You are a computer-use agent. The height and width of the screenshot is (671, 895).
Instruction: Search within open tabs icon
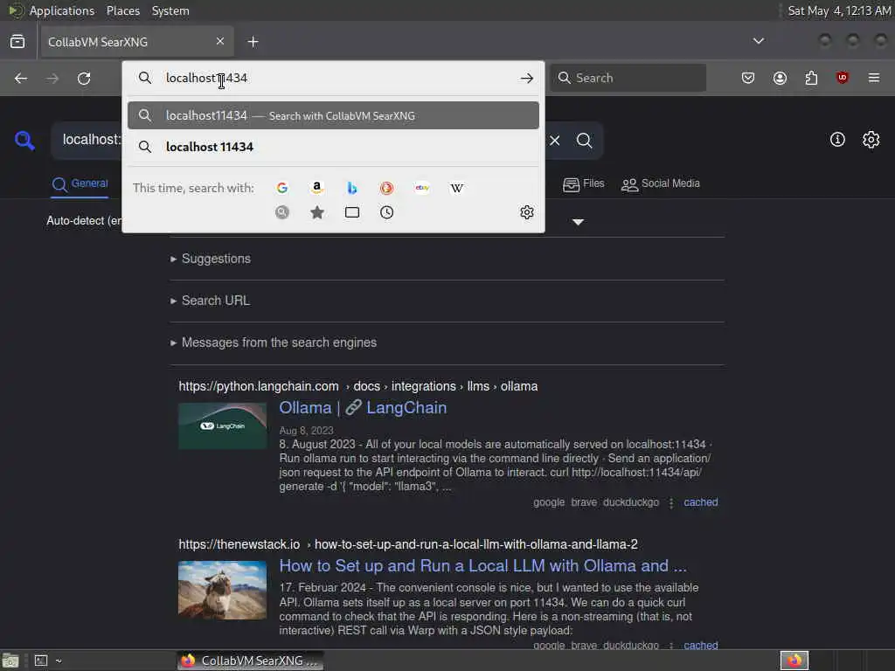coord(352,212)
